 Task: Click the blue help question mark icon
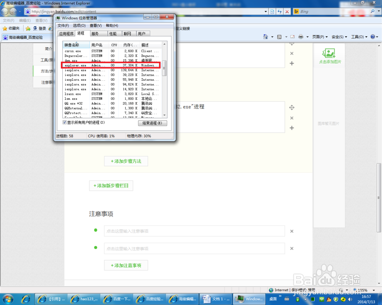[x=372, y=37]
